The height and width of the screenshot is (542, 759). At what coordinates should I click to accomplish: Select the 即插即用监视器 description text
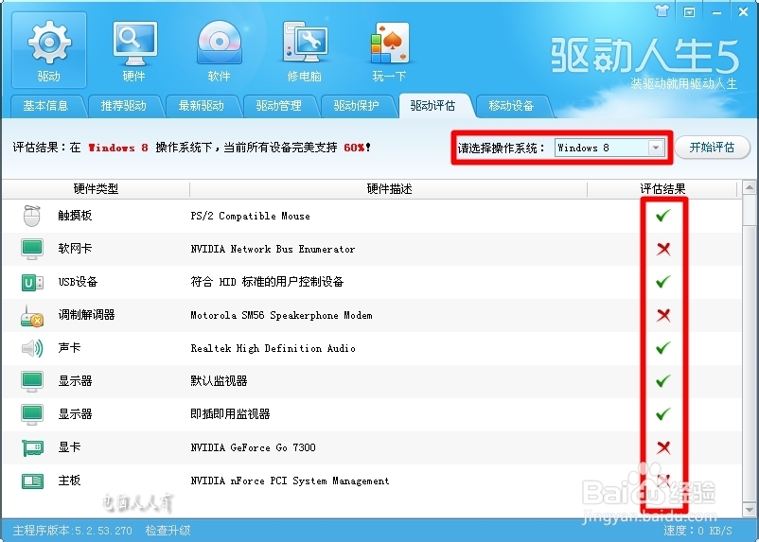230,414
